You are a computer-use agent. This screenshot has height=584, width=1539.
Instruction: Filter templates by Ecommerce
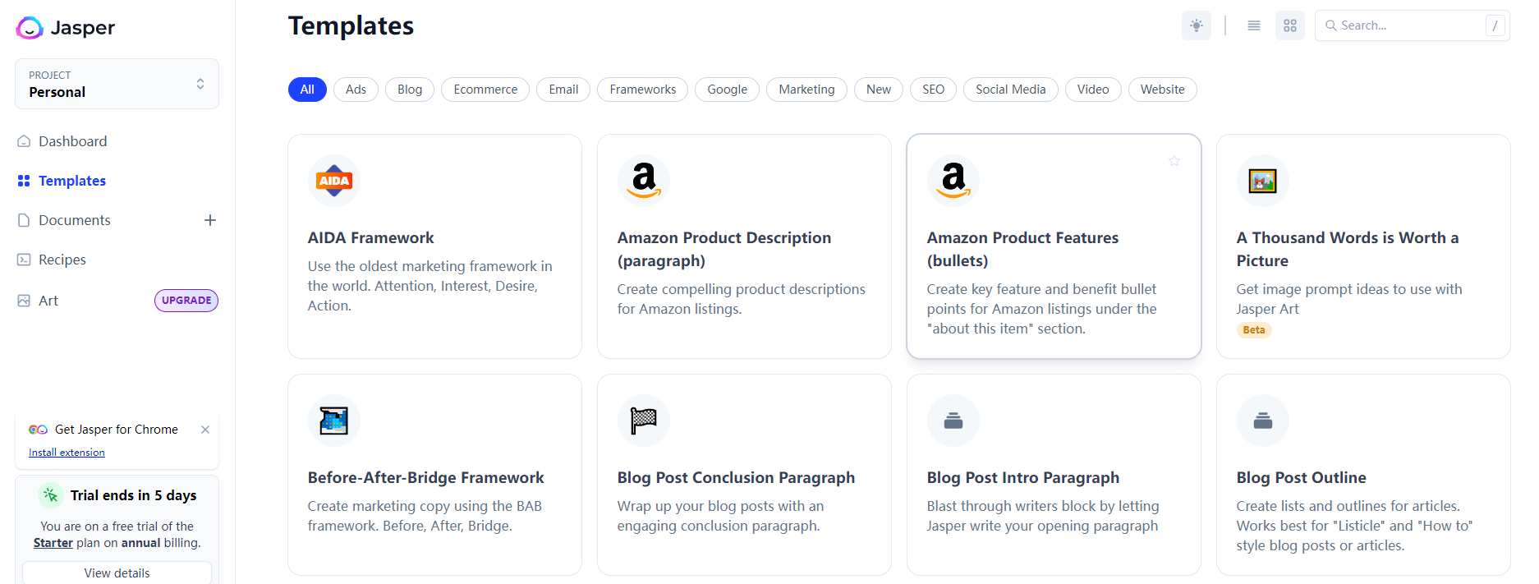click(485, 89)
